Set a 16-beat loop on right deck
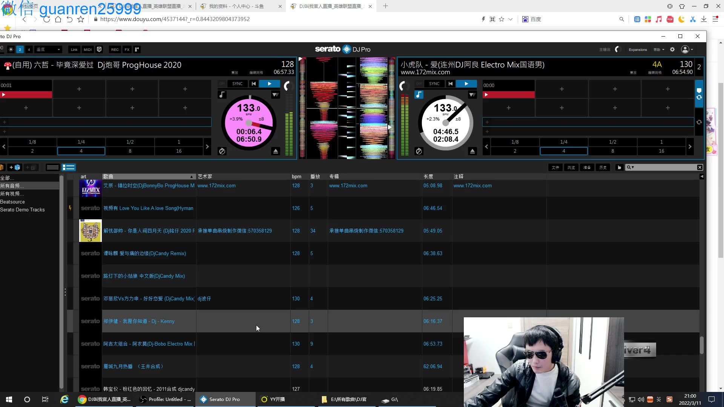Viewport: 724px width, 407px height. pos(661,151)
